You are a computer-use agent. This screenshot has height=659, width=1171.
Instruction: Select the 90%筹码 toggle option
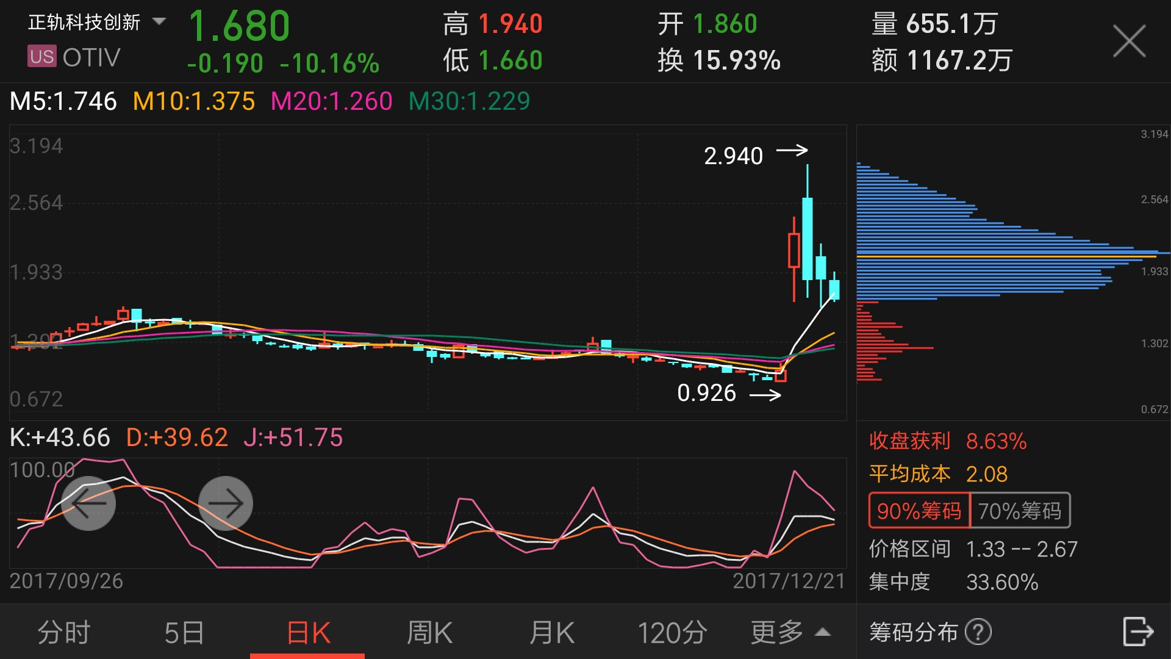click(x=919, y=511)
